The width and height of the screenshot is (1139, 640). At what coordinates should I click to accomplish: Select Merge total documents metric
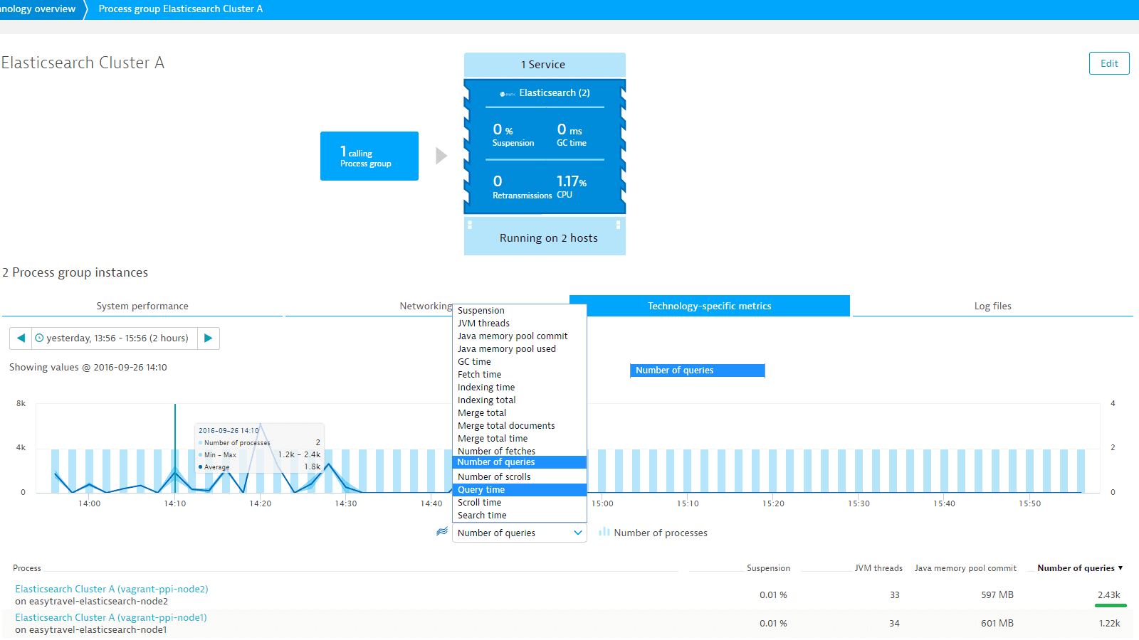[520, 426]
